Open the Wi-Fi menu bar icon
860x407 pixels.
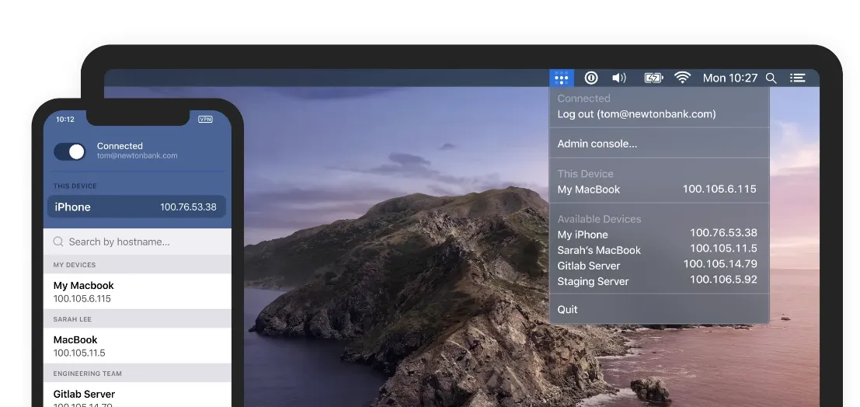coord(682,78)
